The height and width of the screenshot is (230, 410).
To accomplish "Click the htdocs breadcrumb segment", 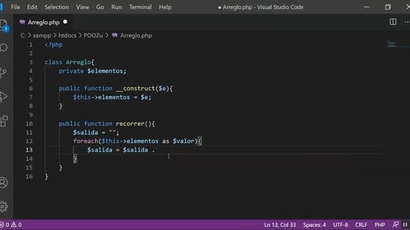I will pos(67,36).
